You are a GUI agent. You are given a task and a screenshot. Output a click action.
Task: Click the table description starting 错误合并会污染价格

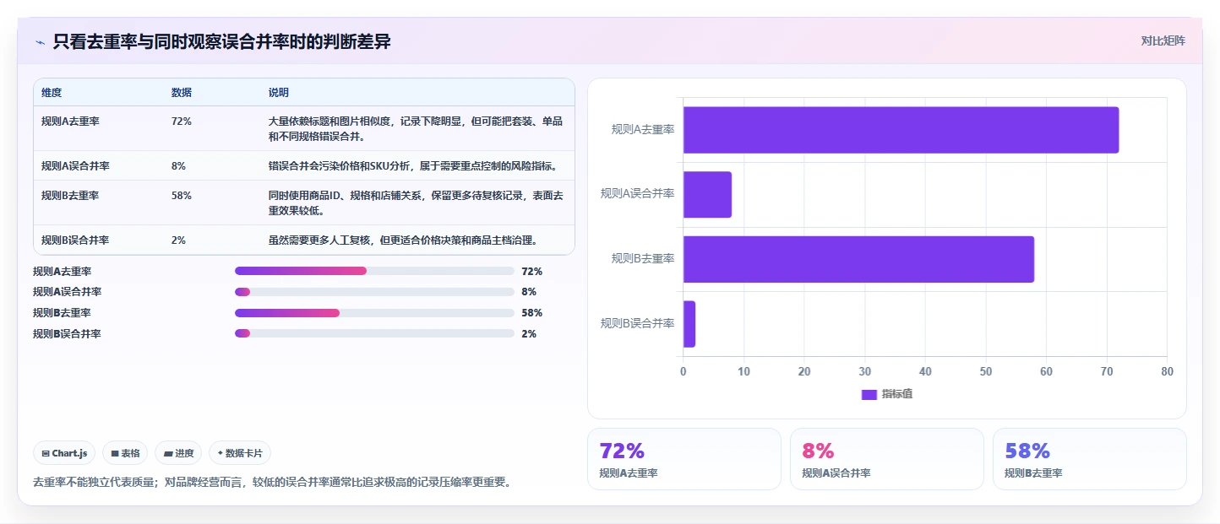(x=412, y=165)
